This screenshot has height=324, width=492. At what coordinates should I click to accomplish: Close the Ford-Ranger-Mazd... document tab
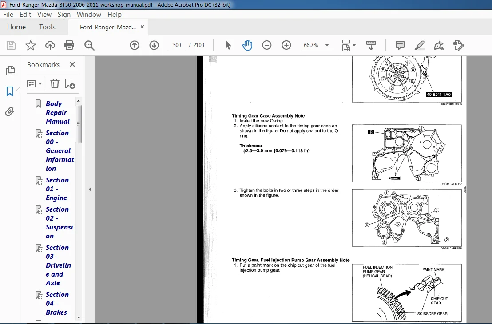(142, 27)
